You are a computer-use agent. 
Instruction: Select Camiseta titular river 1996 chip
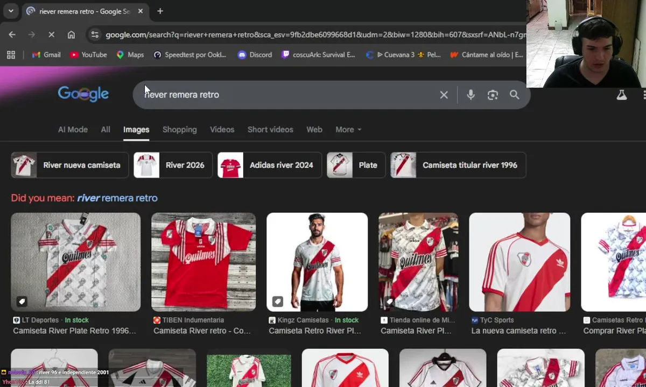pyautogui.click(x=458, y=165)
